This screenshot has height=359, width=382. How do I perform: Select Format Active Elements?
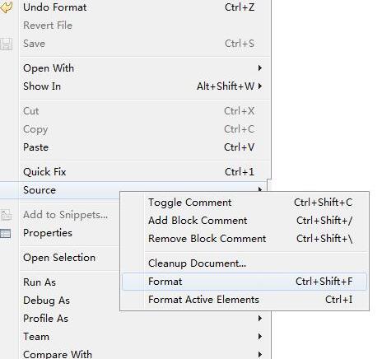[245, 300]
